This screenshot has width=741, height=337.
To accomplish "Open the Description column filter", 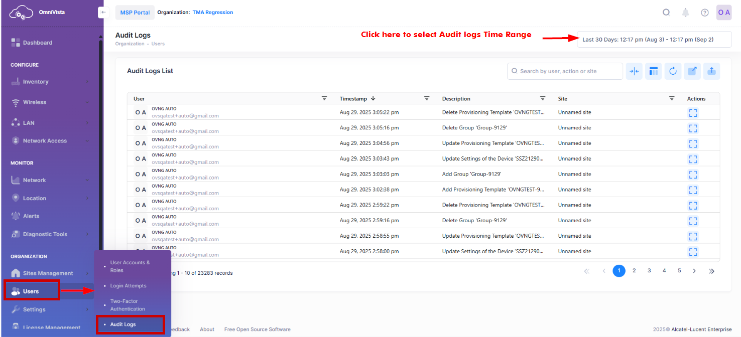I will tap(542, 98).
